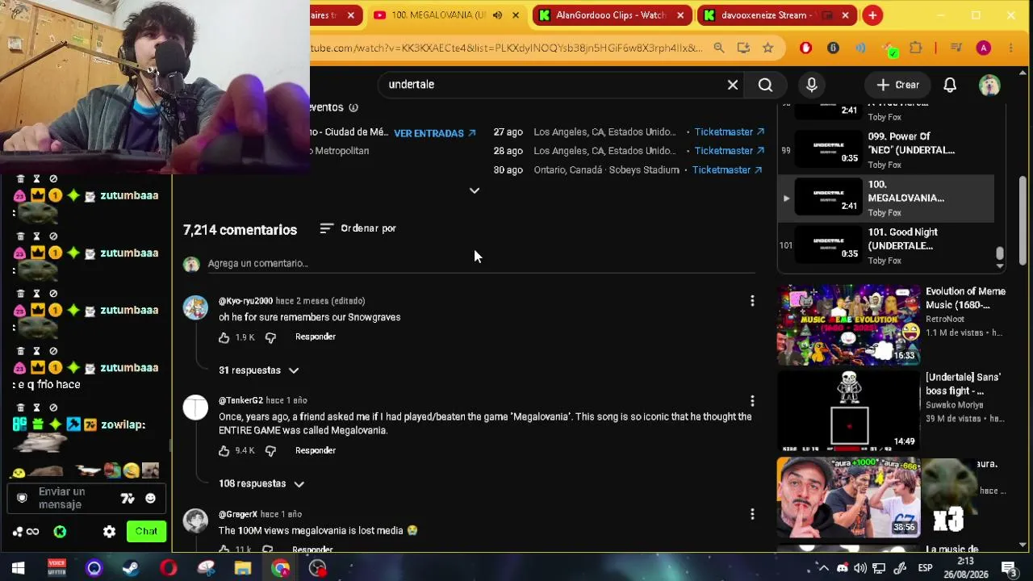The width and height of the screenshot is (1033, 581).
Task: Open options menu for Kyo-ryu2000 comment
Action: (x=752, y=301)
